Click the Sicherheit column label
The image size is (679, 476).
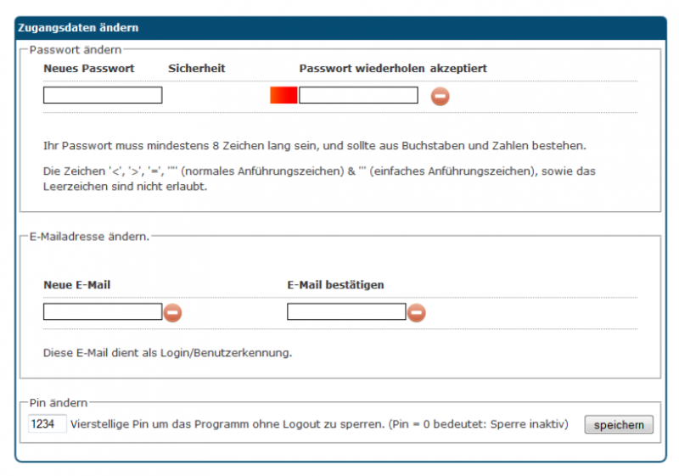click(x=197, y=69)
